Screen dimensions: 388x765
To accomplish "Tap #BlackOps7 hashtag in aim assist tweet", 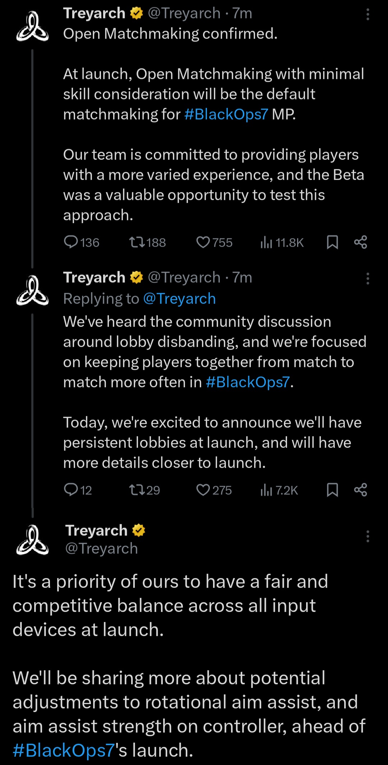I will click(64, 751).
